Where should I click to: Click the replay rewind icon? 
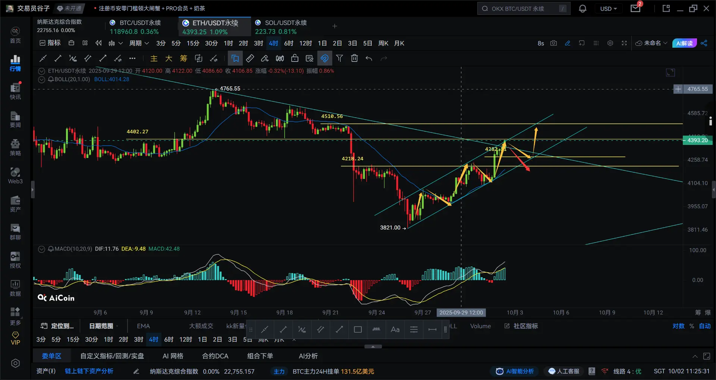pyautogui.click(x=98, y=43)
